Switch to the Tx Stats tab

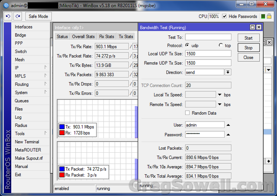126,36
